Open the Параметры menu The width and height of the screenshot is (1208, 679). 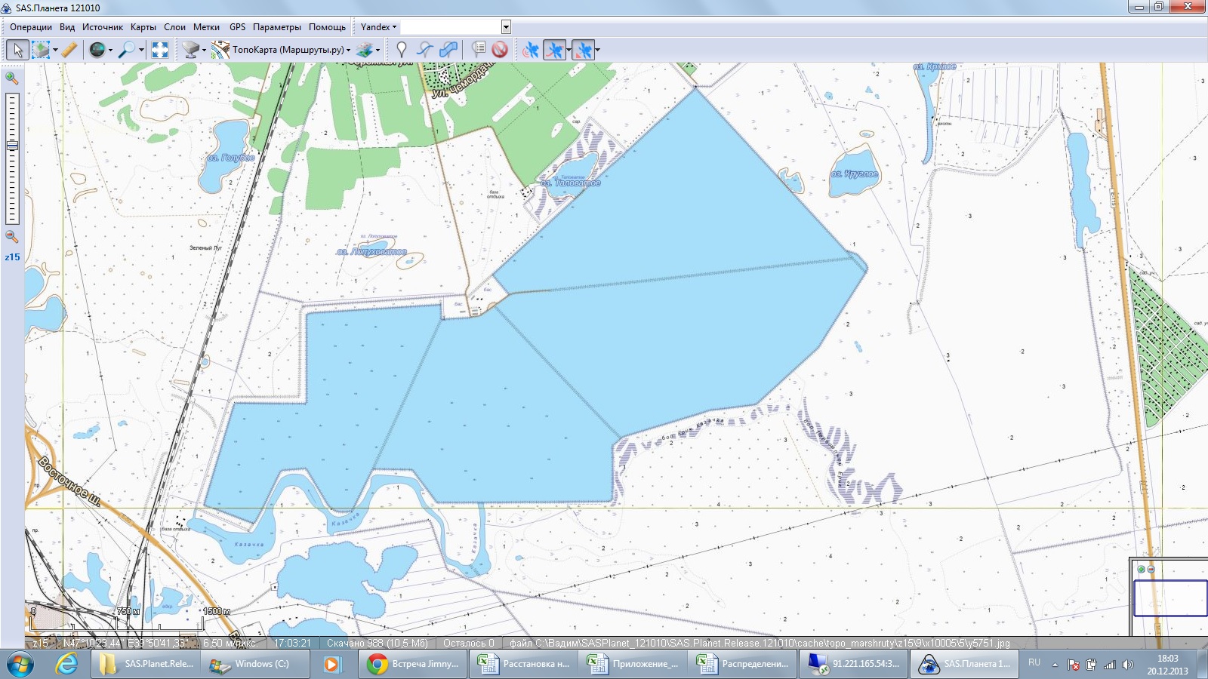[277, 27]
